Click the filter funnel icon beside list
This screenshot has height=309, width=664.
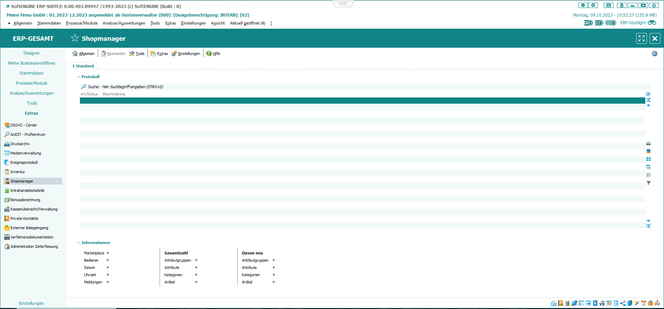point(648,183)
